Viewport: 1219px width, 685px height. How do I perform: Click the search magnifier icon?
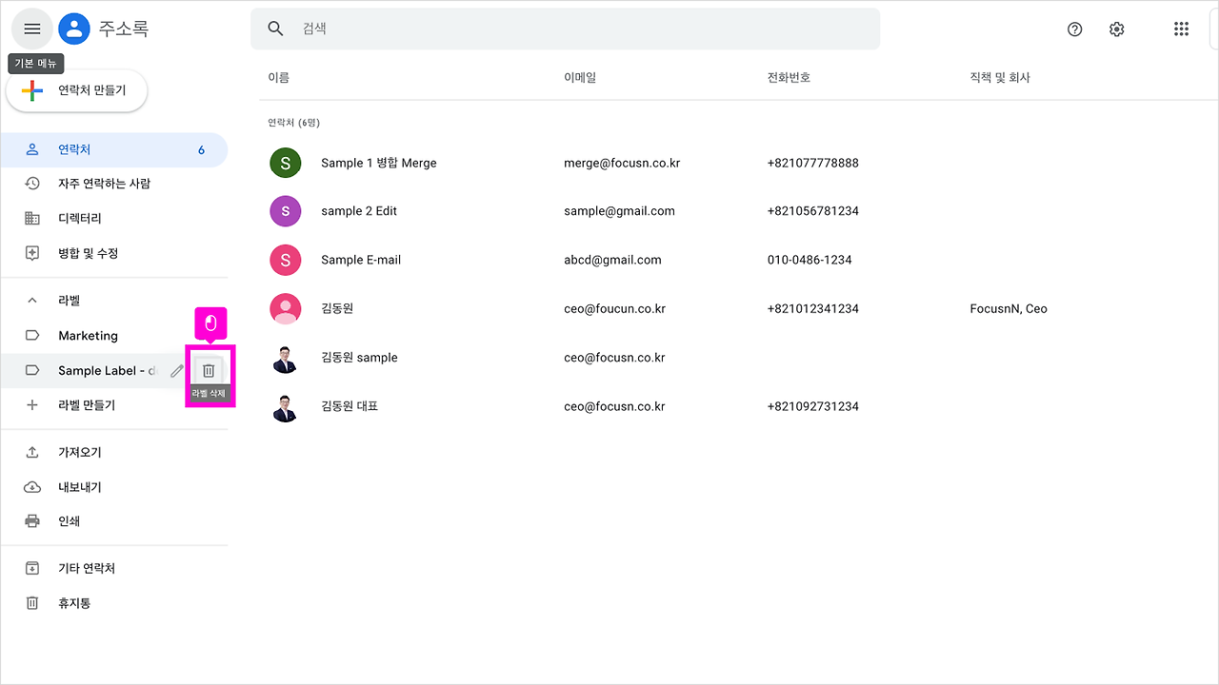click(x=275, y=29)
